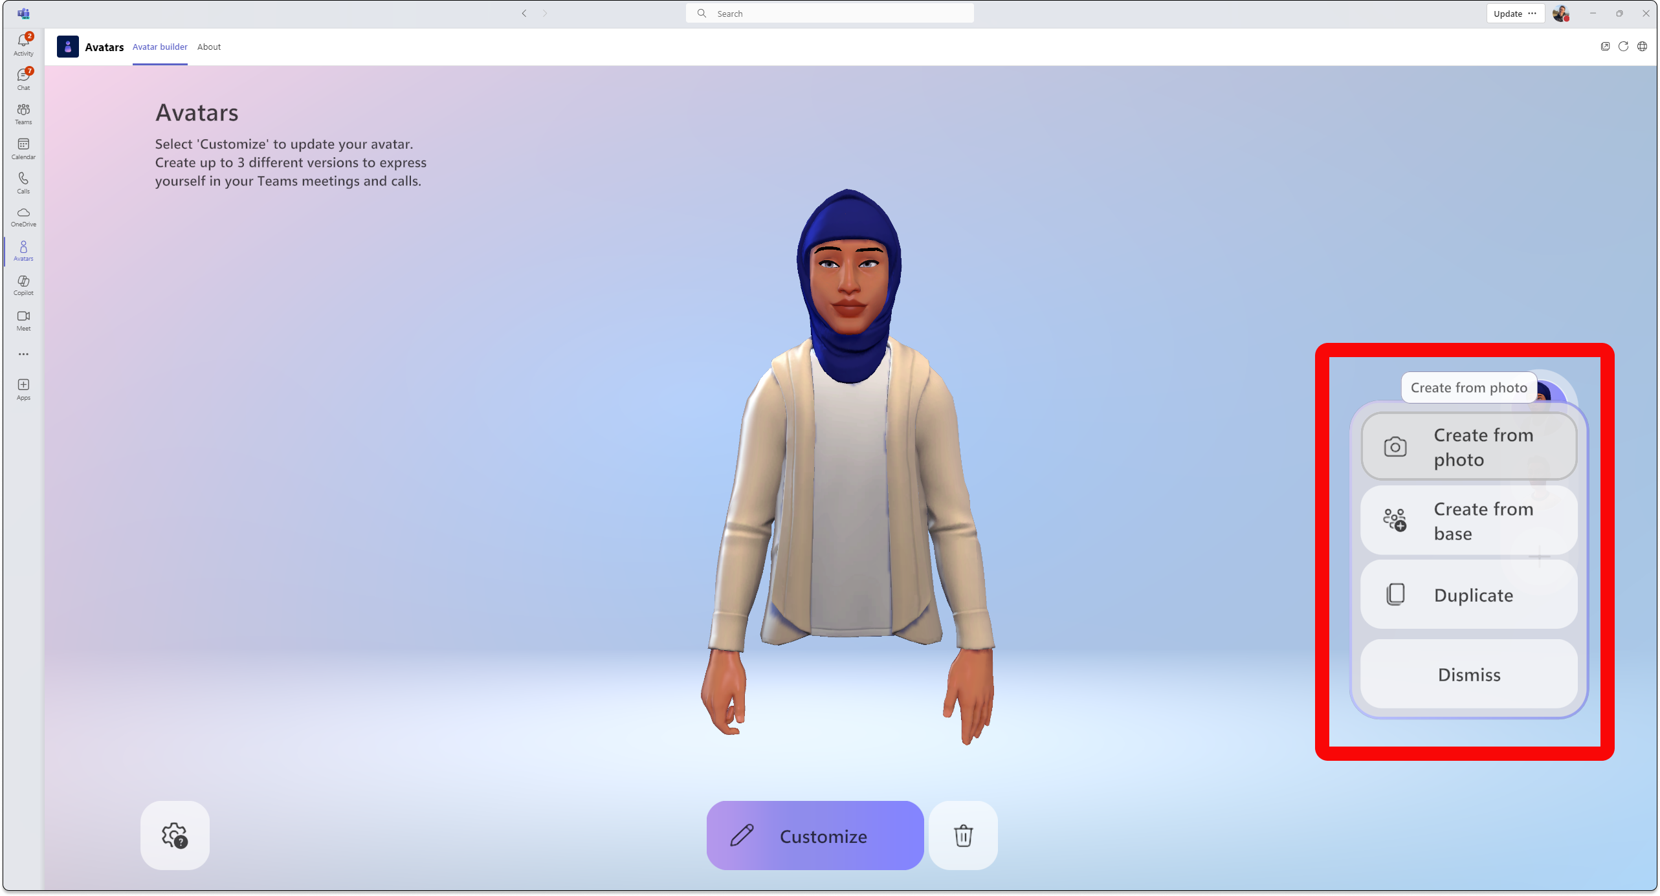Click the Customize button
1660x896 pixels.
813,835
